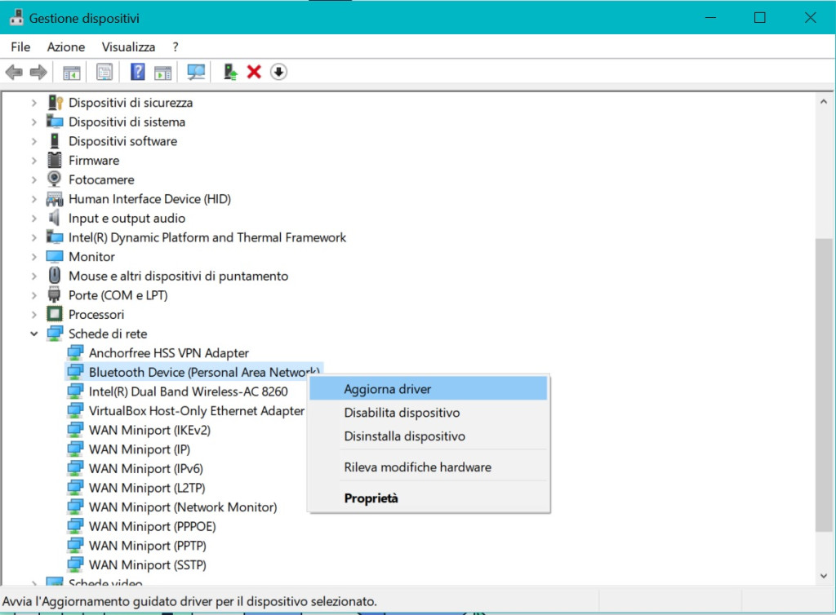Image resolution: width=836 pixels, height=615 pixels.
Task: Click the Back arrow toolbar icon
Action: [14, 72]
